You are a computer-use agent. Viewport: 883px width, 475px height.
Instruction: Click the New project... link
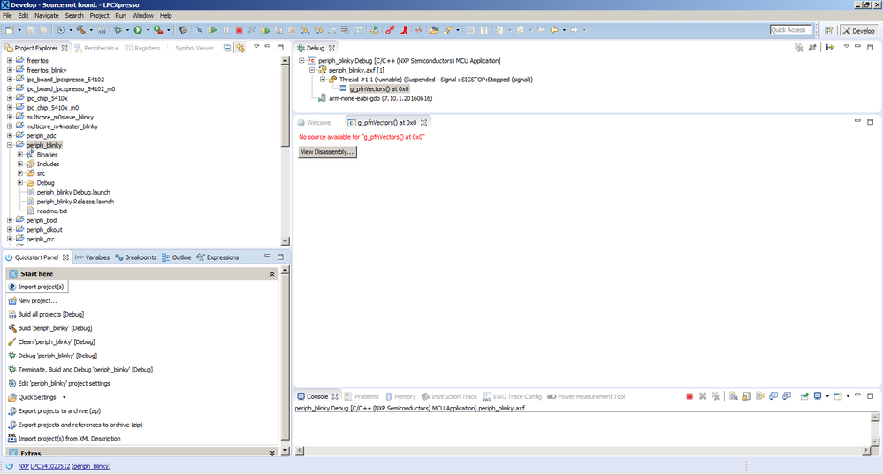pos(37,301)
